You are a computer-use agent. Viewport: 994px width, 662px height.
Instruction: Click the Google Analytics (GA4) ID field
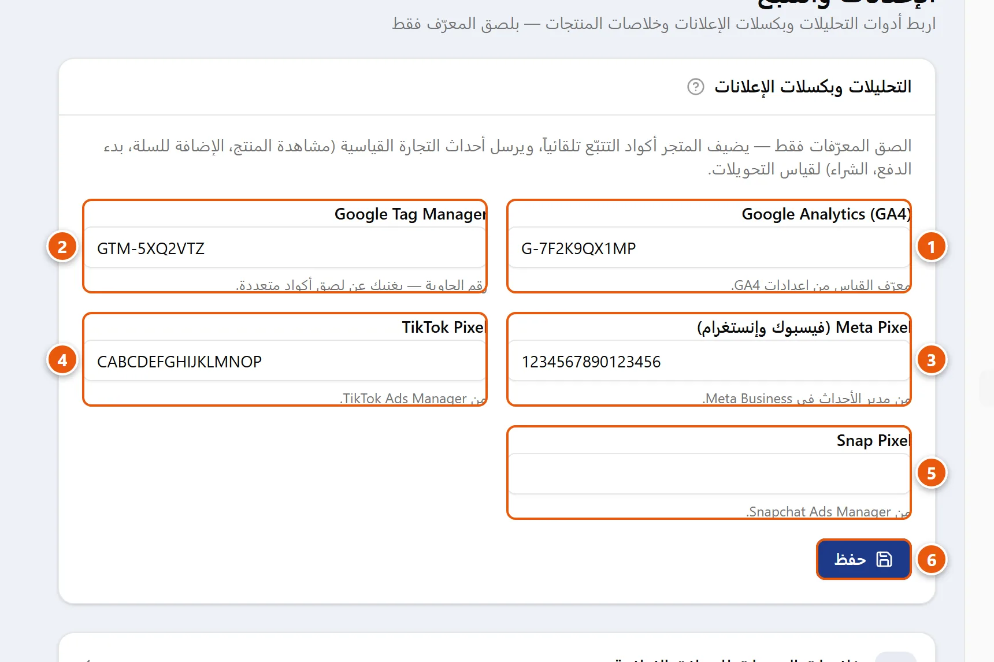(709, 248)
